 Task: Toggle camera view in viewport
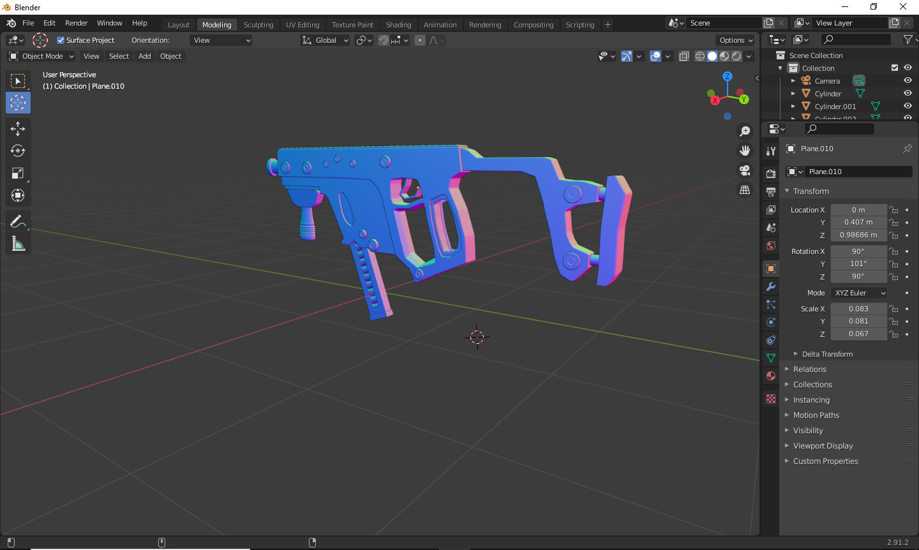tap(745, 170)
